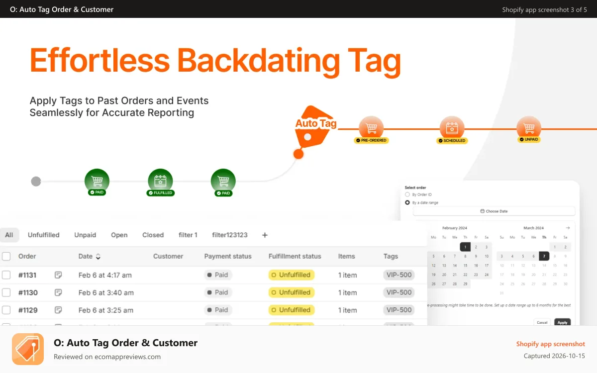Choose the By a date range option
Viewport: 597px width, 373px height.
point(407,203)
